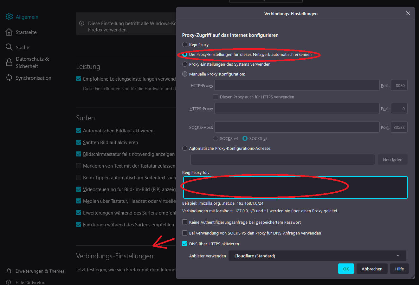Image resolution: width=419 pixels, height=285 pixels.
Task: Click the automatic proxy configuration URL field
Action: 283,160
